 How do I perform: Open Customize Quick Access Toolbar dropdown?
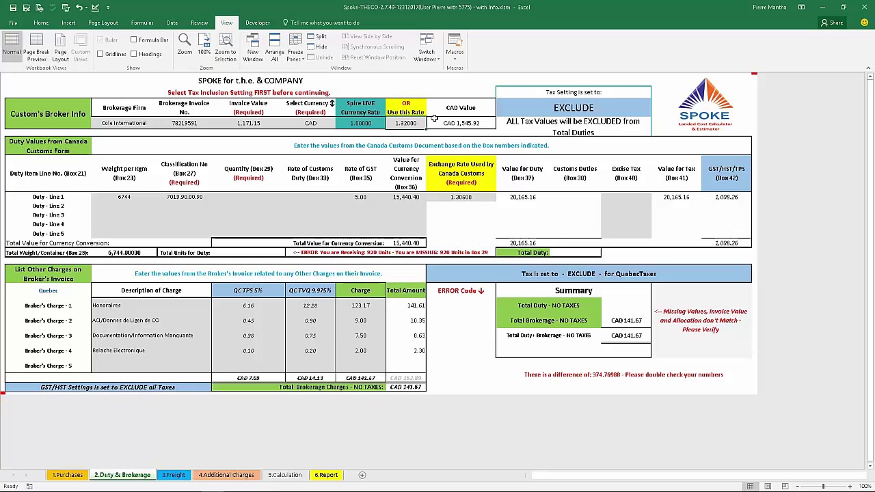point(109,8)
